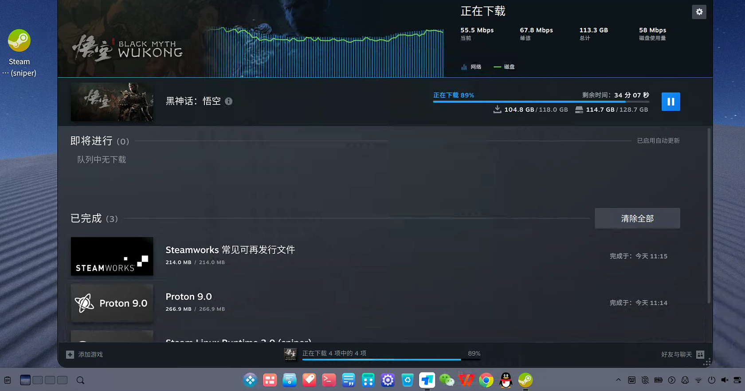Click the 正在下载 89% progress bar
The height and width of the screenshot is (391, 745).
(541, 102)
